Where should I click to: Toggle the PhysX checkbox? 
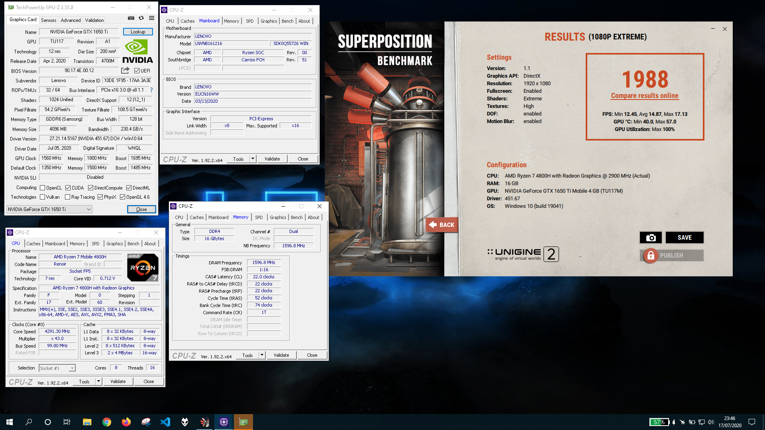pos(100,197)
